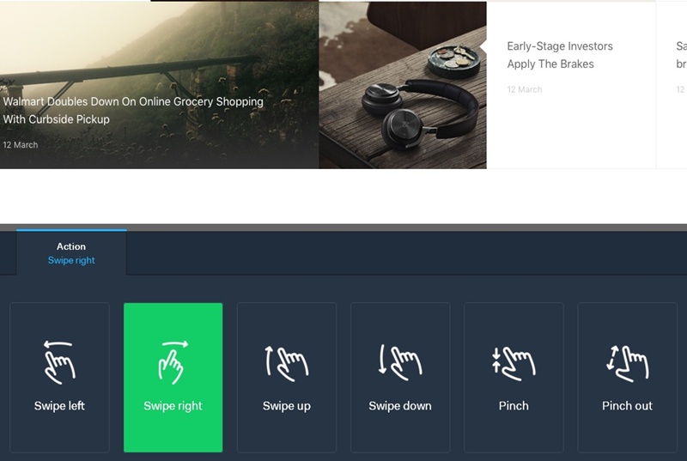Click the Swipe down label text
687x461 pixels.
(400, 406)
